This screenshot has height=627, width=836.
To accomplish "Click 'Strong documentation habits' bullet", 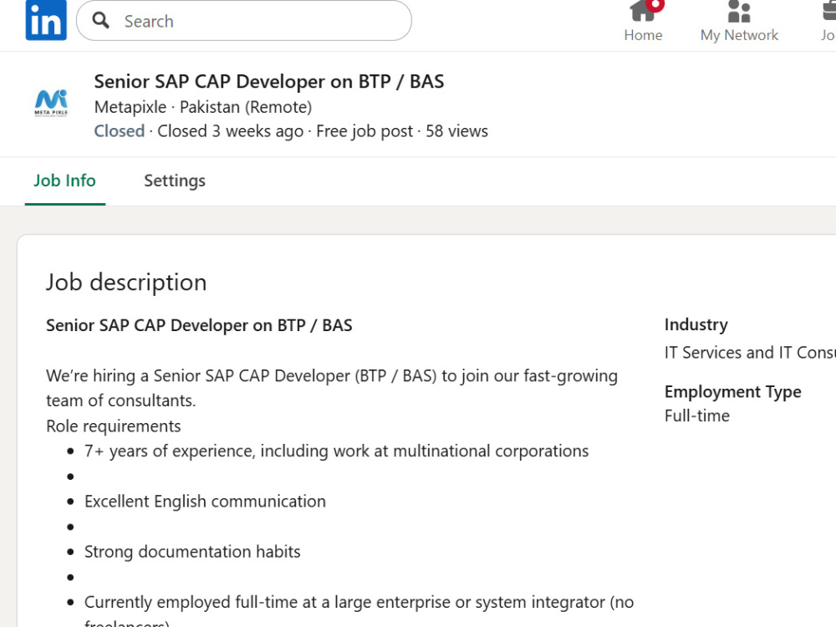I will click(192, 552).
